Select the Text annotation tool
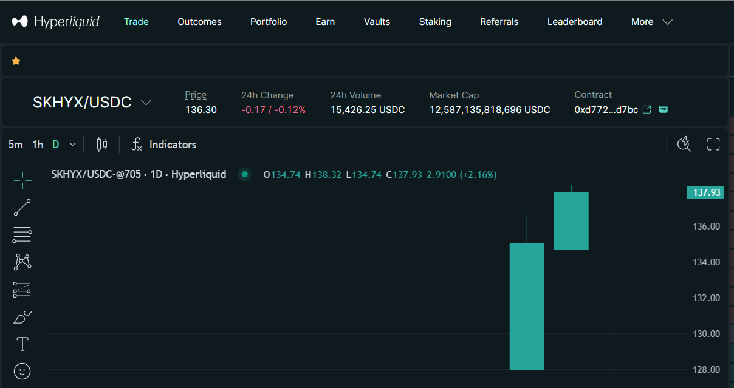The image size is (734, 388). pos(22,344)
